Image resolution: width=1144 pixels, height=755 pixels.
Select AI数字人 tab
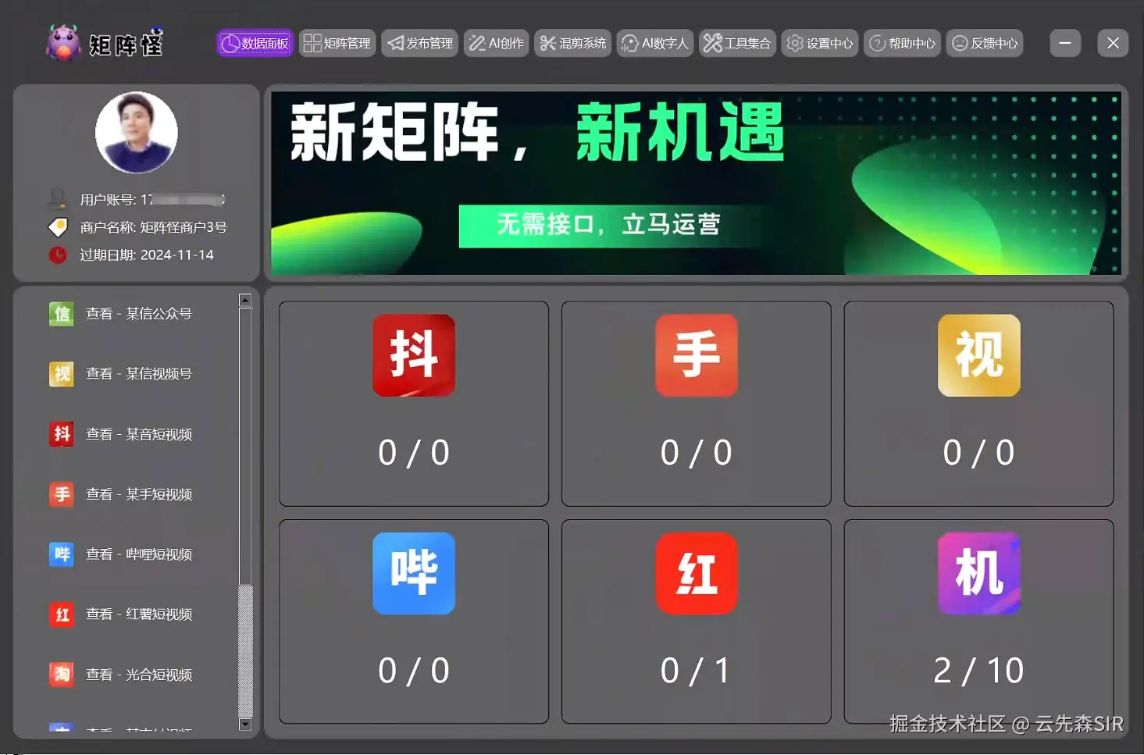click(655, 43)
